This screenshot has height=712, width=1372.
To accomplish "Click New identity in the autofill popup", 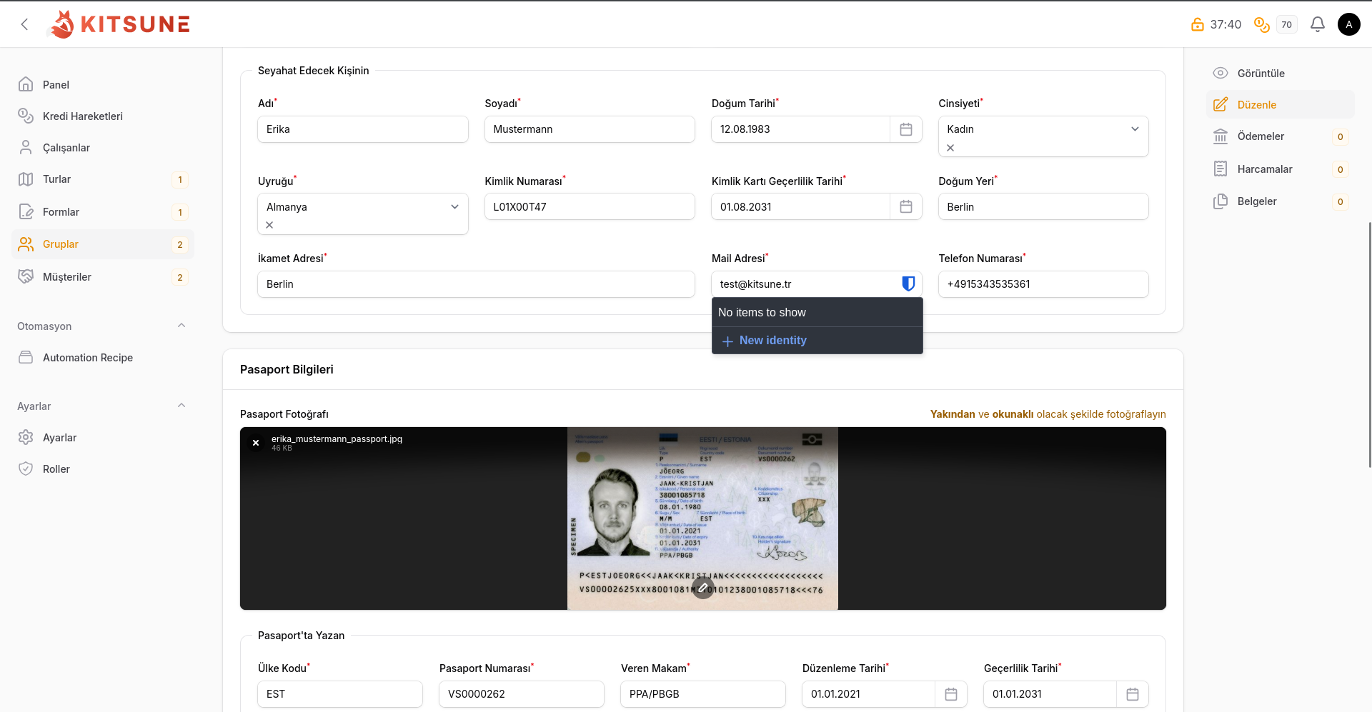I will (817, 341).
